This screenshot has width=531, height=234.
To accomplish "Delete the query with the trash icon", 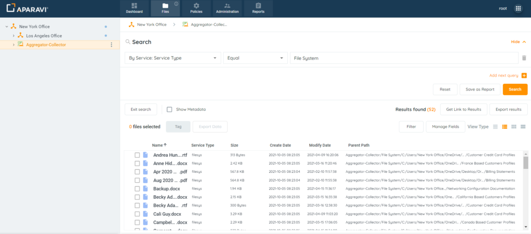I will 524,58.
